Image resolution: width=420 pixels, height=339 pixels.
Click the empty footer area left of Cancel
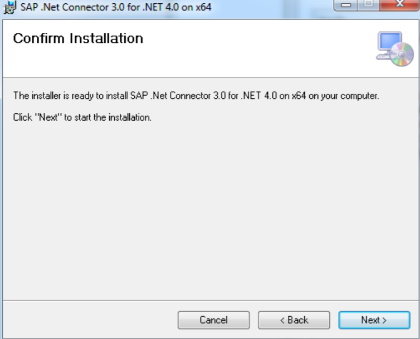(x=89, y=320)
